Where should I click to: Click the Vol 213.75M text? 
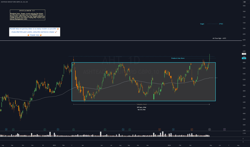tap(141, 110)
